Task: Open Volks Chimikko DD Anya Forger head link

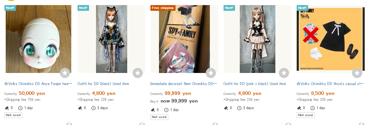Action: 38,83
